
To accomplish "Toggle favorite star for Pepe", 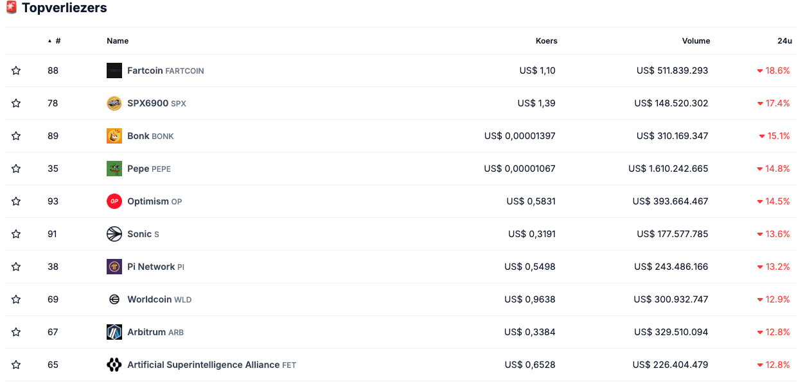I will 16,169.
